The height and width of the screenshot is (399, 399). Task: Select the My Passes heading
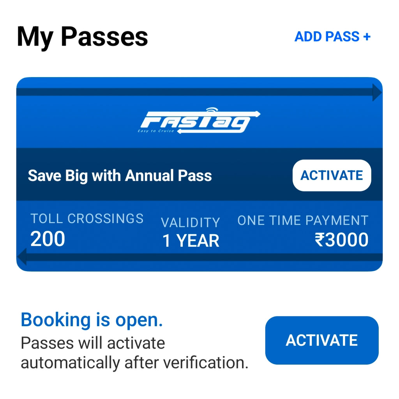pyautogui.click(x=82, y=37)
